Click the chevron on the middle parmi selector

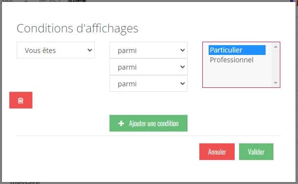(183, 67)
